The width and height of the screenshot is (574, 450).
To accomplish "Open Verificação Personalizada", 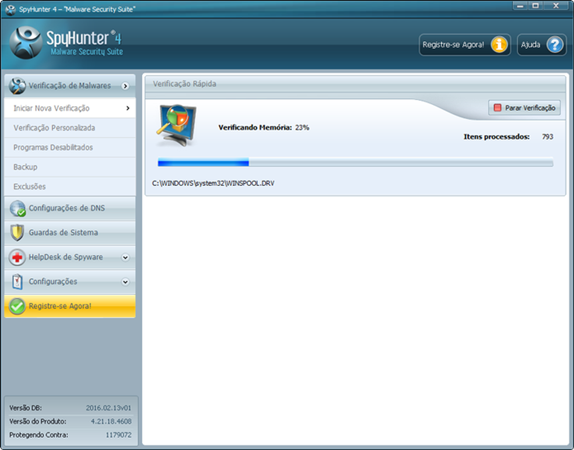I will (70, 128).
